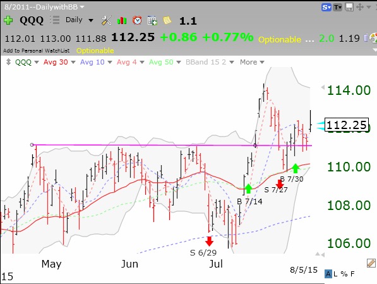This screenshot has height=284, width=377.
Task: Open the symbol list icon next to QQQ
Action: pyautogui.click(x=54, y=20)
